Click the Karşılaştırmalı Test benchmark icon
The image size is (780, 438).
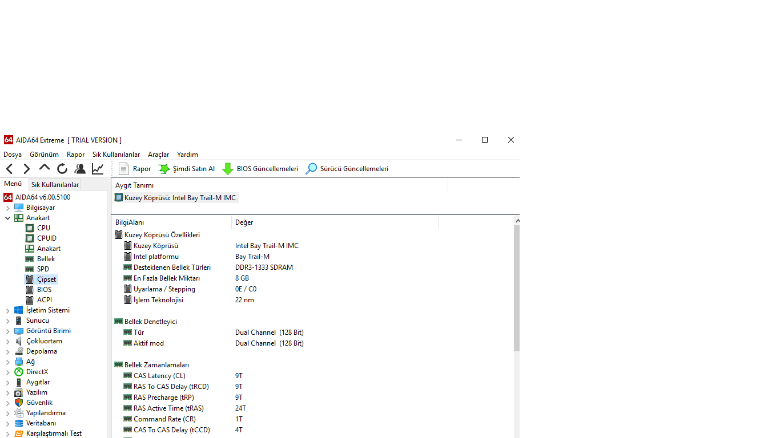click(19, 433)
